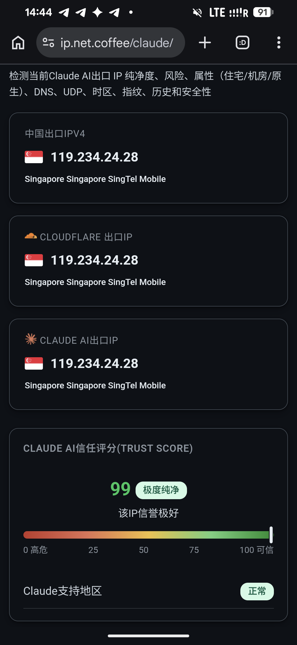
Task: Tap the trust score value 99
Action: coord(120,489)
